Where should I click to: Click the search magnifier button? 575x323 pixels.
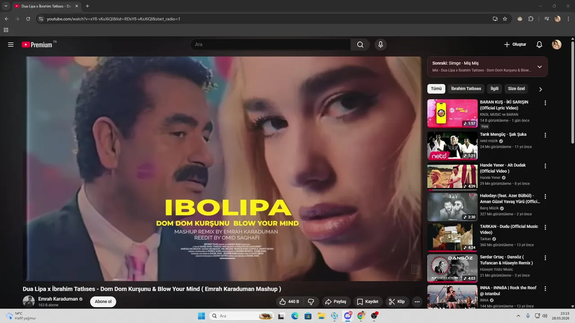pyautogui.click(x=360, y=44)
